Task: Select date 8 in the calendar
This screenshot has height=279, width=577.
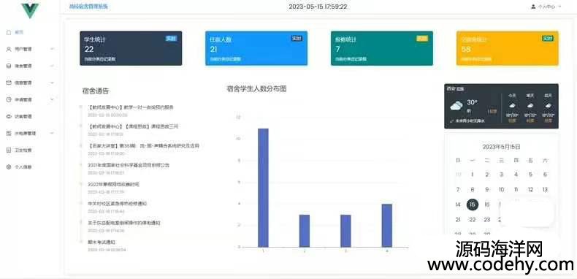Action: [473, 190]
